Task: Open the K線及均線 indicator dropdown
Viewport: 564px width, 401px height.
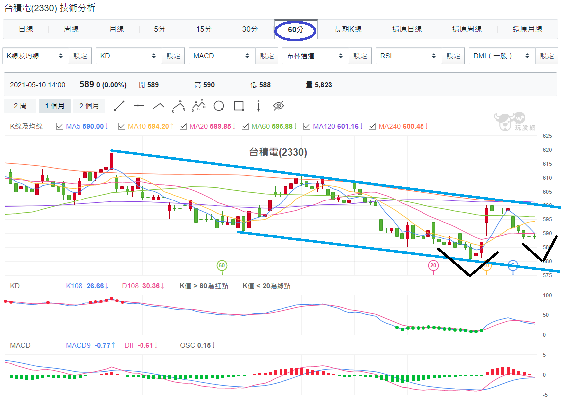Action: 35,56
